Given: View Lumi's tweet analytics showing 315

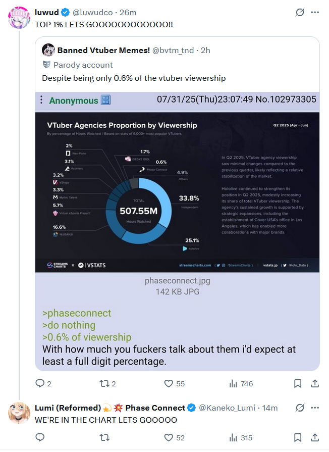Looking at the screenshot, I should coord(241,437).
